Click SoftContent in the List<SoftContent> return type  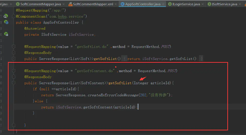pos(92,83)
